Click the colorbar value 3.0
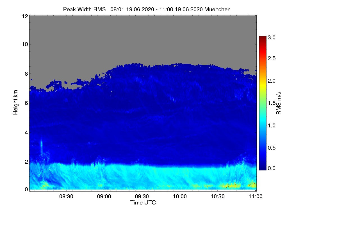Image resolution: width=337 pixels, height=225 pixels. [272, 37]
